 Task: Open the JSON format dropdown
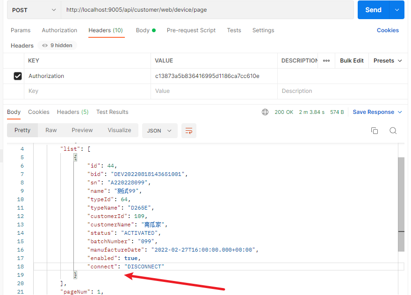[159, 131]
